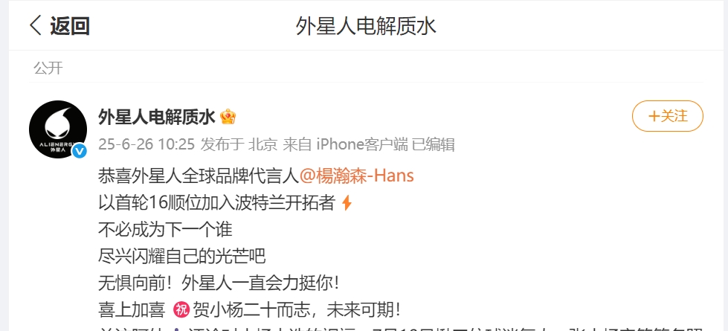The image size is (728, 331).
Task: Open the 外星人电解质水 avatar profile picture
Action: tap(58, 129)
